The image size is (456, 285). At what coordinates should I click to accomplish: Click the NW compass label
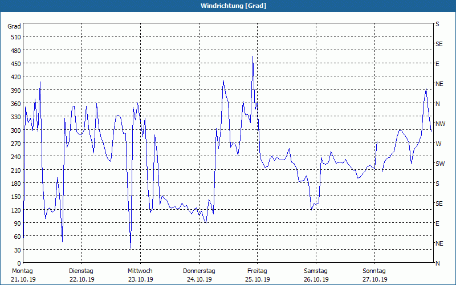click(x=440, y=124)
